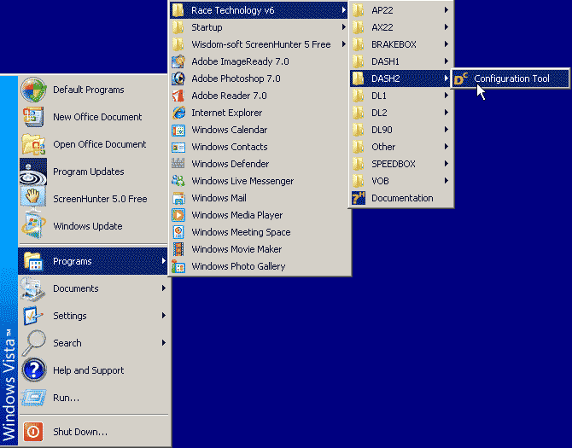This screenshot has height=448, width=572.
Task: Click the Adobe Photoshop 7.0 icon
Action: coord(178,79)
